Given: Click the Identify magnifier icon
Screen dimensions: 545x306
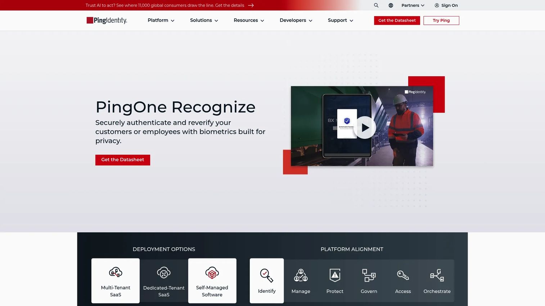Looking at the screenshot, I should [267, 275].
